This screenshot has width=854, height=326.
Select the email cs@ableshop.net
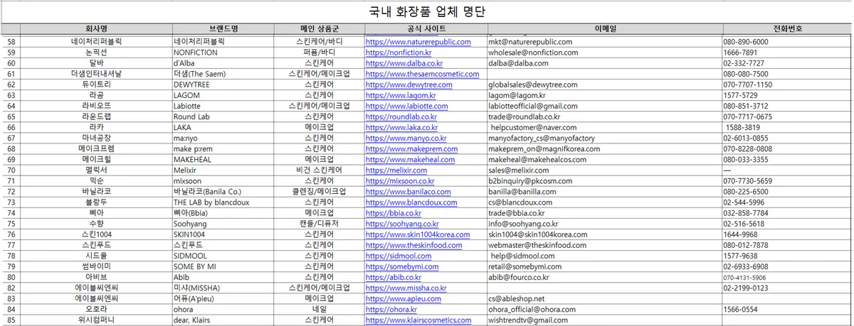click(604, 298)
